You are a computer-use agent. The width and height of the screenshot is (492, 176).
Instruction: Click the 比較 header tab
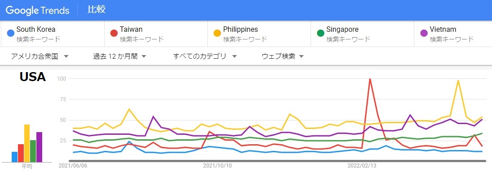point(97,10)
